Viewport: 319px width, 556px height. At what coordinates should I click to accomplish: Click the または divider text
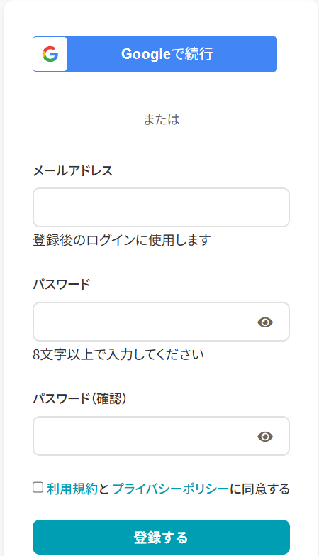click(161, 119)
